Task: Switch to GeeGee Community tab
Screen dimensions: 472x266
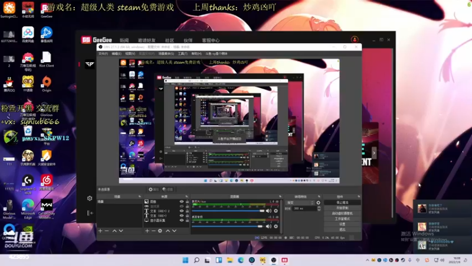Action: tap(169, 40)
